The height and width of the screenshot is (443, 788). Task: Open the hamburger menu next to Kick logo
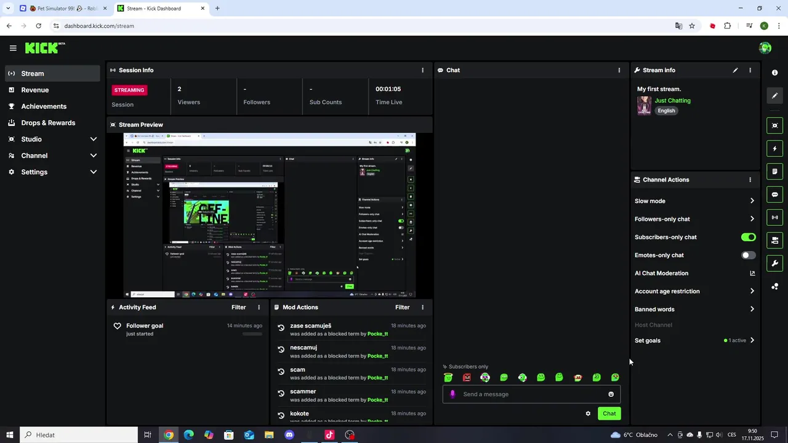(x=13, y=48)
